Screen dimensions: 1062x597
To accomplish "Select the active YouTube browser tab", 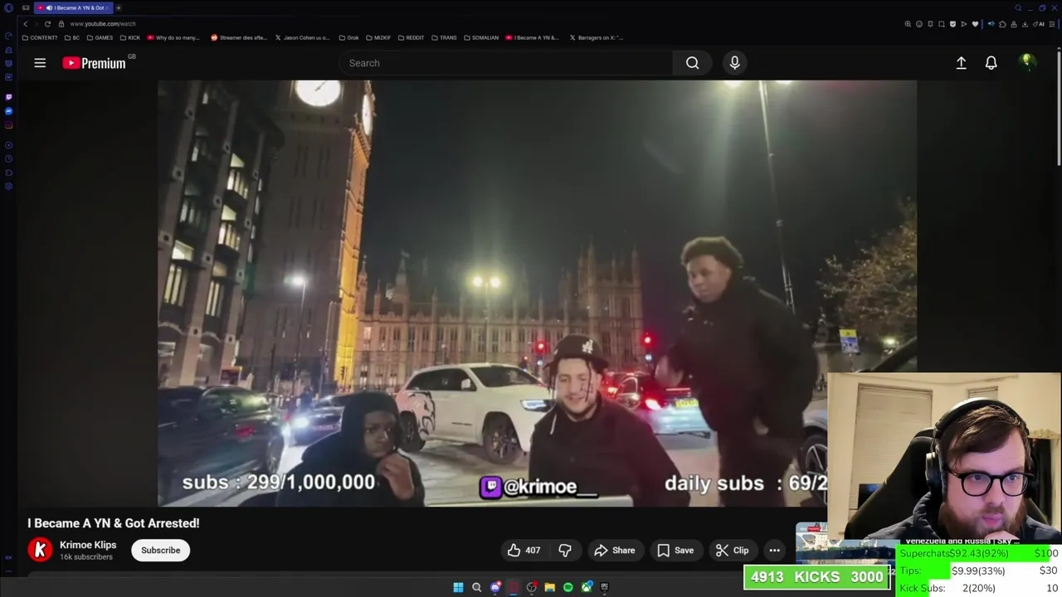I will coord(73,7).
